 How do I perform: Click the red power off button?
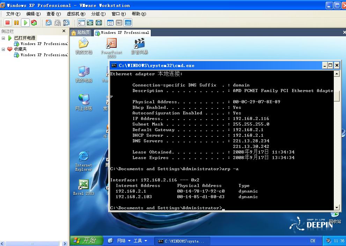(7, 23)
